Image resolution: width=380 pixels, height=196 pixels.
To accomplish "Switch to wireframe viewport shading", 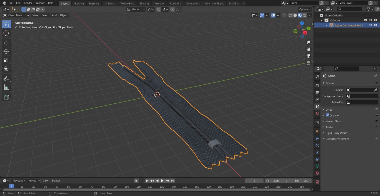I will coord(290,15).
